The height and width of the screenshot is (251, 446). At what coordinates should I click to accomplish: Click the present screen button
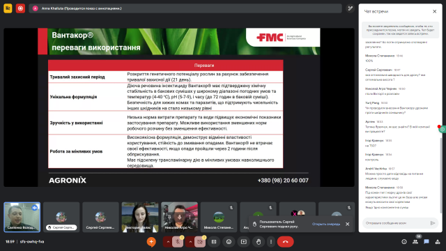(244, 242)
